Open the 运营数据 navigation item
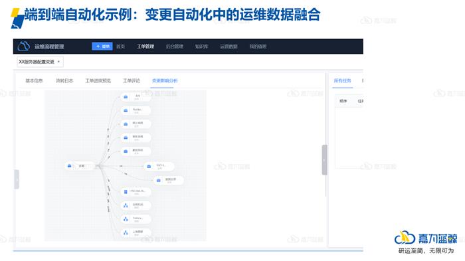Image resolution: width=465 pixels, height=261 pixels. click(229, 46)
